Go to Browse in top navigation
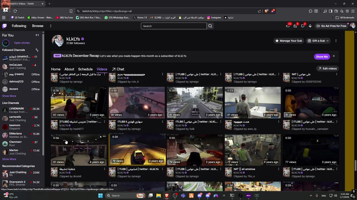The height and width of the screenshot is (200, 357). (38, 26)
